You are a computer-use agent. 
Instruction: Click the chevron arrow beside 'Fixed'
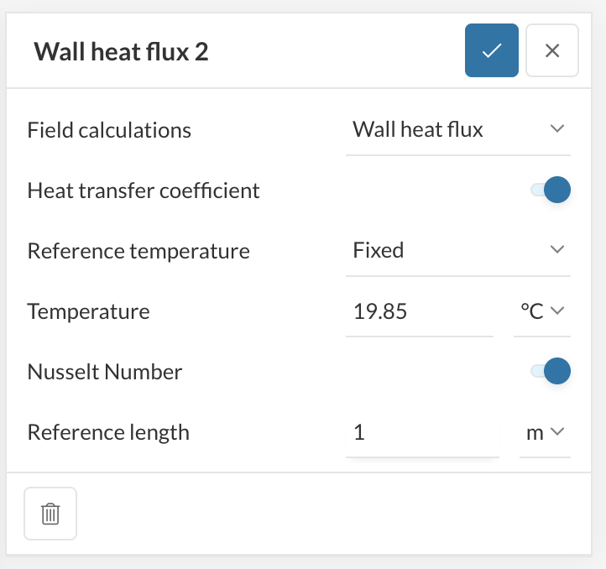[556, 250]
